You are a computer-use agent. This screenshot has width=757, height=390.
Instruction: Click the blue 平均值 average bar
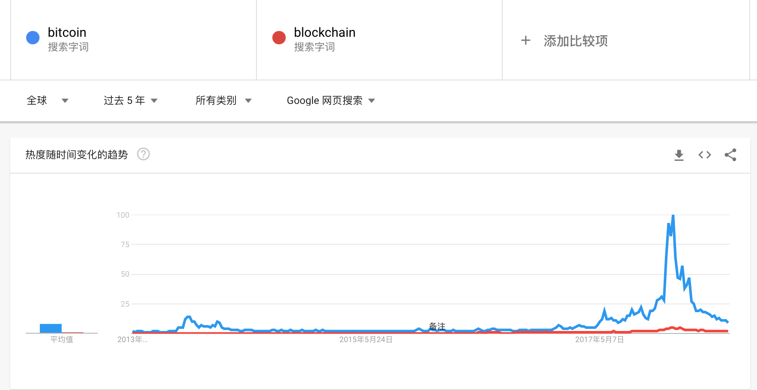tap(51, 328)
